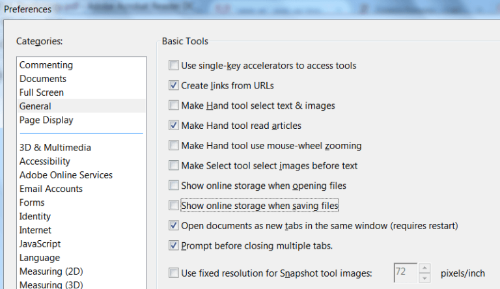Enable Hand tool mouse-wheel zooming checkbox
The width and height of the screenshot is (500, 289).
click(173, 145)
